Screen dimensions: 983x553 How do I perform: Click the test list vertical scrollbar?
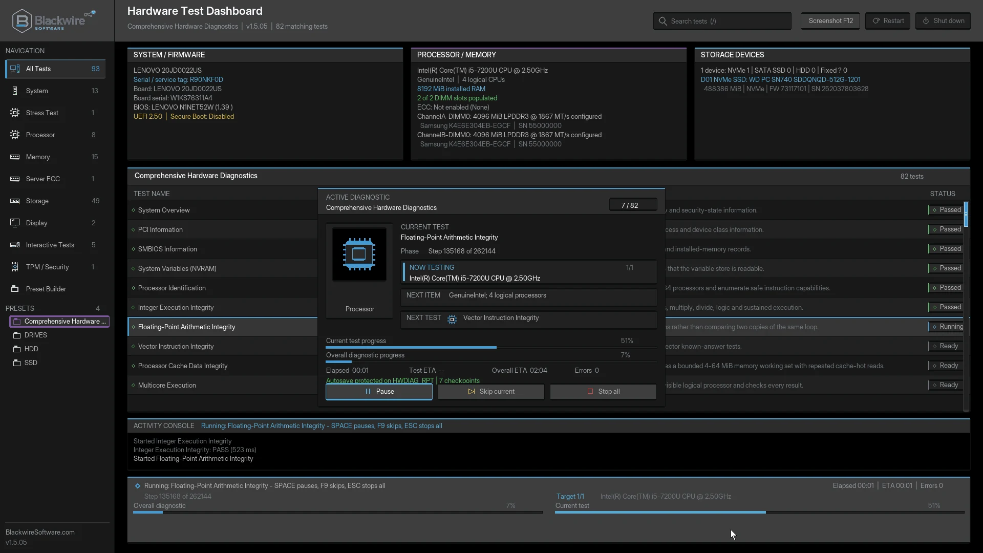(x=966, y=306)
